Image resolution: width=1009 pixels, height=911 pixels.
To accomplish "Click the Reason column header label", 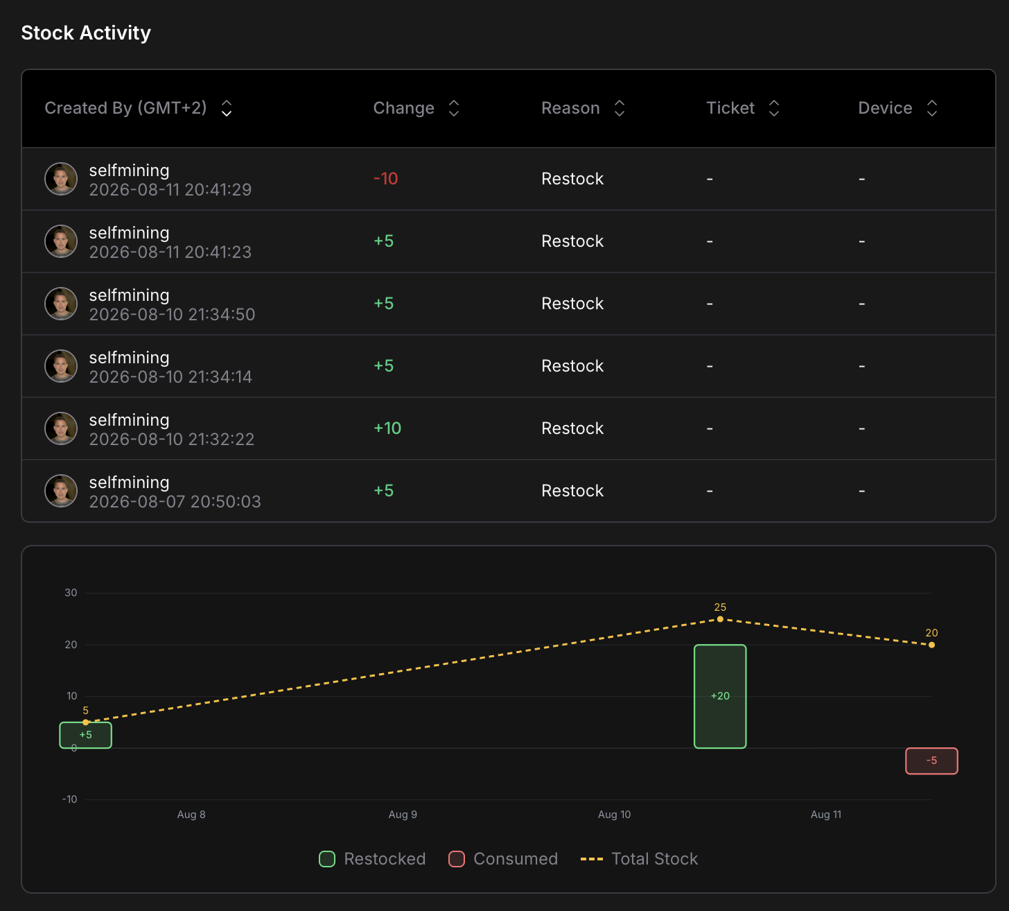I will 570,108.
